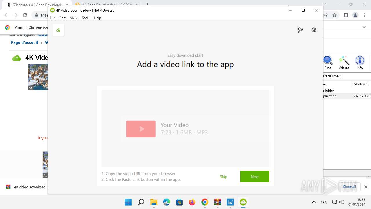371x209 pixels.
Task: Click the blue chart app on the taskbar
Action: (230, 202)
